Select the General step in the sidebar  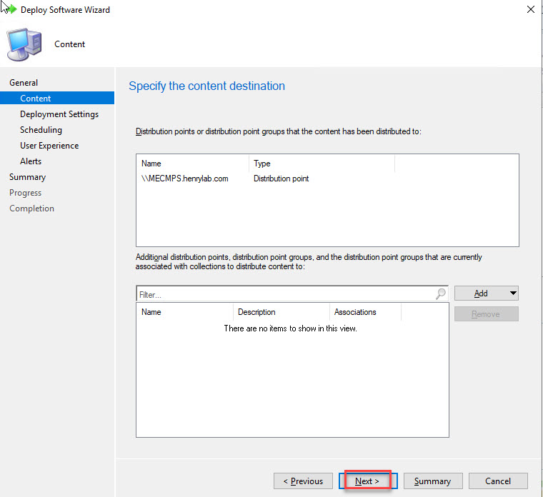click(x=24, y=83)
